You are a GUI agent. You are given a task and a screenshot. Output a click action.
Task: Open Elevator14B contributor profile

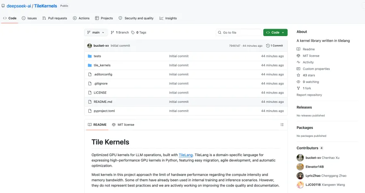pyautogui.click(x=314, y=167)
